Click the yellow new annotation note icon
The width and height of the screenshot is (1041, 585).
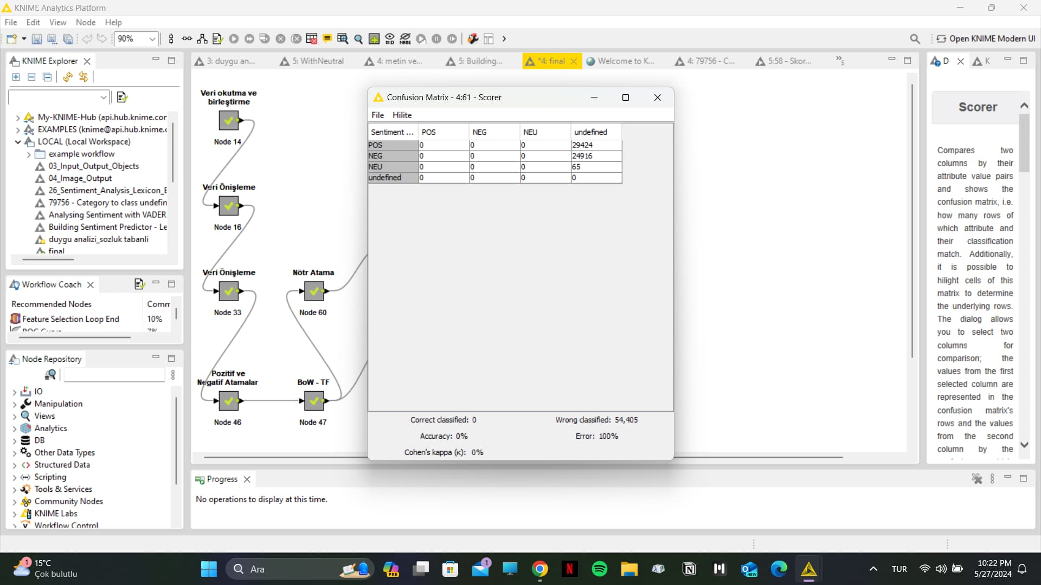[x=327, y=38]
